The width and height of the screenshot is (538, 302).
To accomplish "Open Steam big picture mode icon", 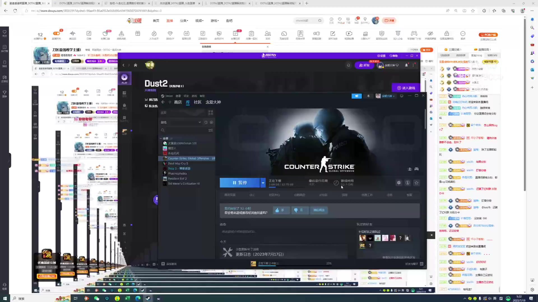I will (x=402, y=96).
